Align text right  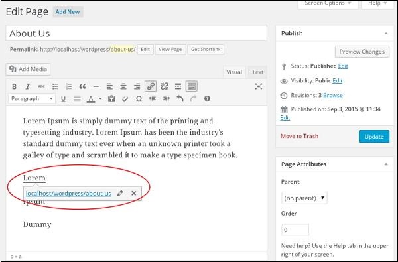click(x=137, y=87)
